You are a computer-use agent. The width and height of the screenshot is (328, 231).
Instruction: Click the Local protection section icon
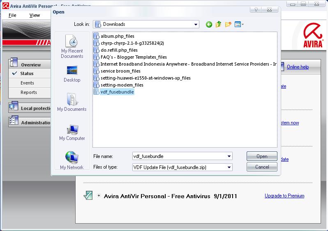[14, 107]
